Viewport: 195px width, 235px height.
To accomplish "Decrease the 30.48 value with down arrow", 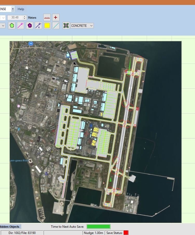I will tap(25, 19).
